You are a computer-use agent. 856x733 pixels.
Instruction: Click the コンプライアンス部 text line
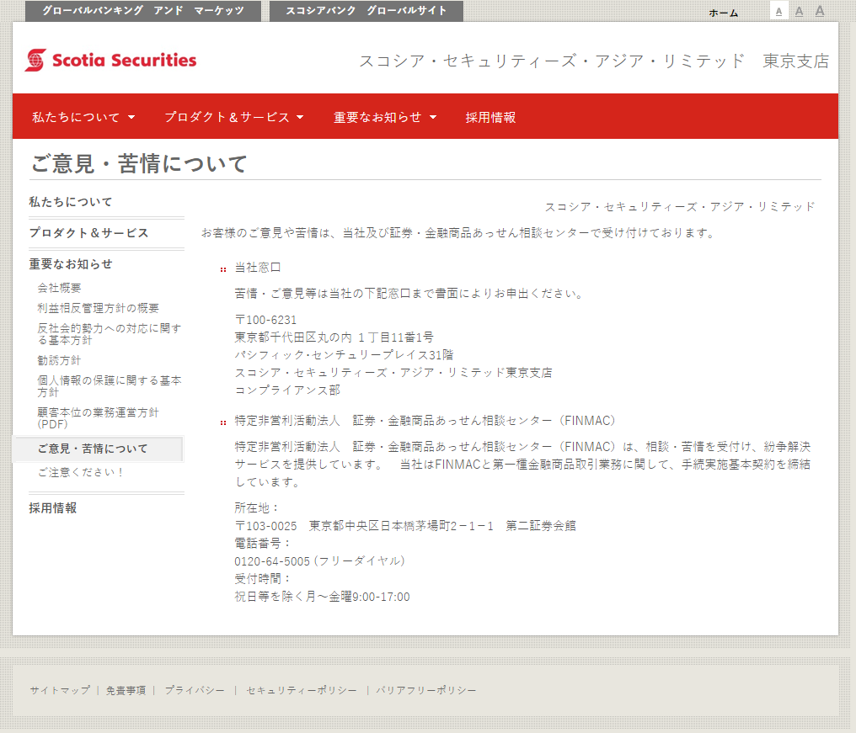[287, 390]
